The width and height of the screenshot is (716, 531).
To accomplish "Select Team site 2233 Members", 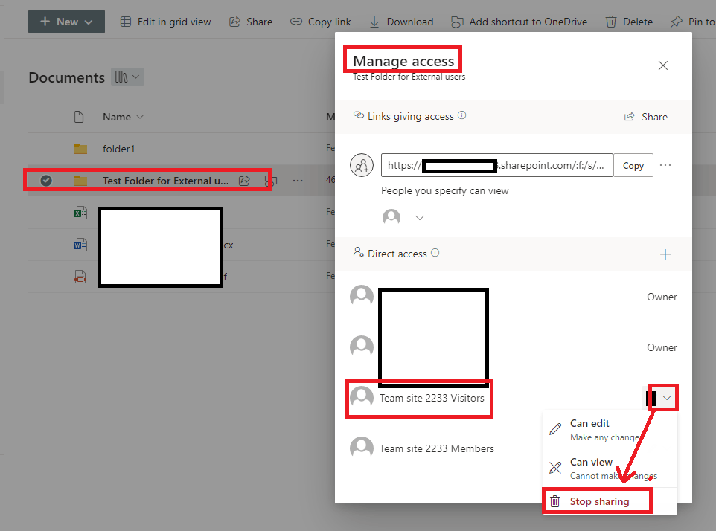I will point(437,448).
